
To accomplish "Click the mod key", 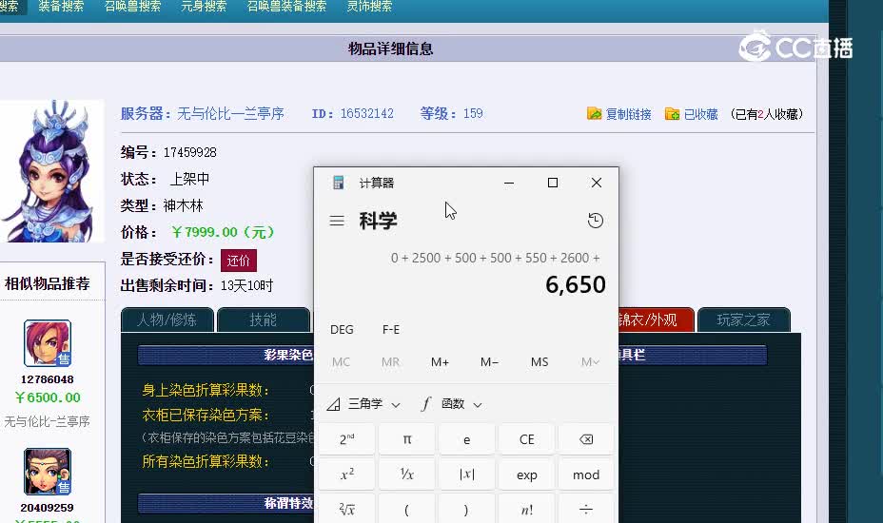I will tap(586, 474).
